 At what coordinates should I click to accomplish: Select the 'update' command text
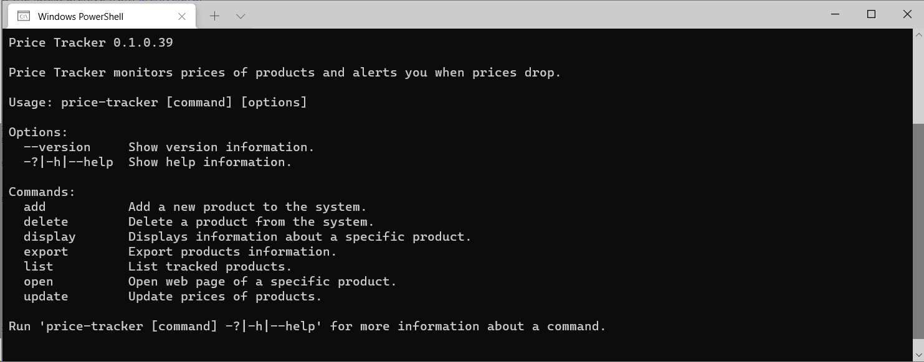pyautogui.click(x=45, y=296)
